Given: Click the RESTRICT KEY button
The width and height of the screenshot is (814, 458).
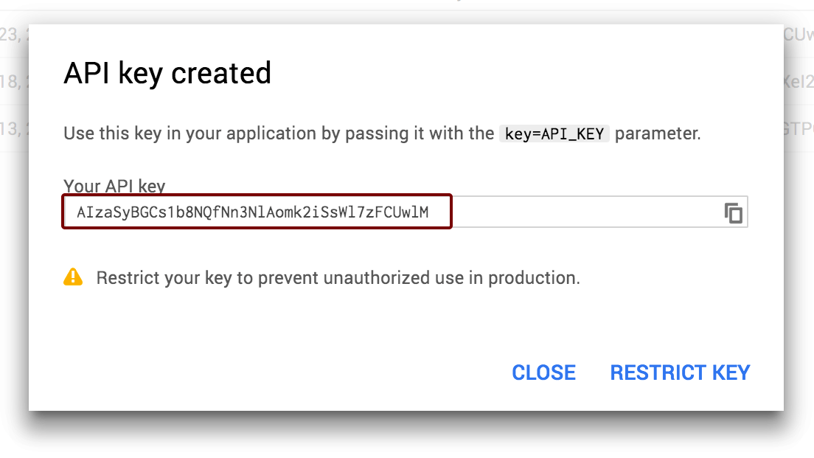Looking at the screenshot, I should pos(679,372).
